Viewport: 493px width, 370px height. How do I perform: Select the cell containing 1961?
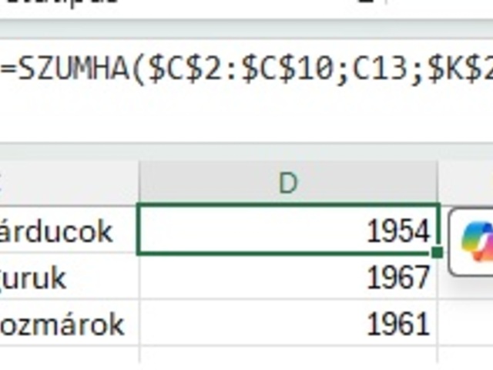tap(288, 323)
